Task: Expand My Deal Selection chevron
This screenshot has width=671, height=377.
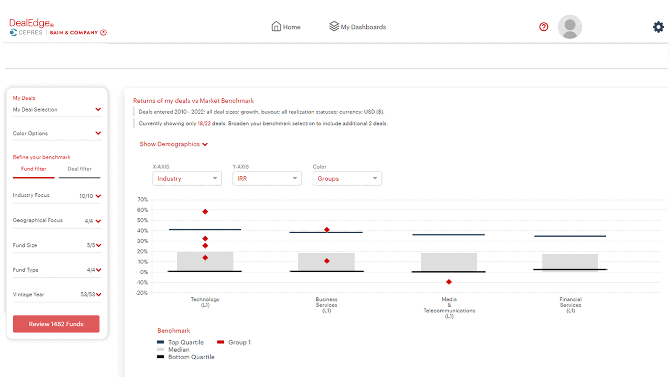Action: pyautogui.click(x=98, y=109)
